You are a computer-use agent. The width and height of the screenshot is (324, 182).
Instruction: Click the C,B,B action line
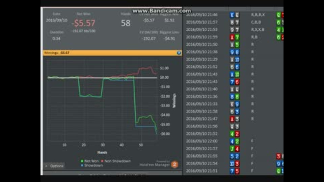click(256, 22)
